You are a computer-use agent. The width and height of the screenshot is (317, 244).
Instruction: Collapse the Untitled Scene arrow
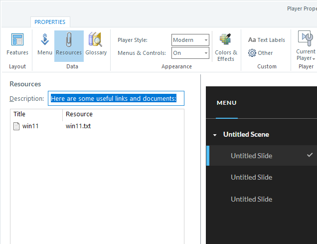coord(215,135)
